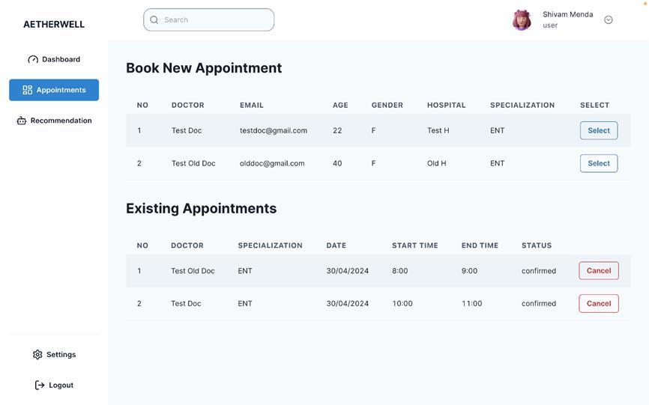Cancel the 10:00 appointment with Test Doc

pos(598,303)
